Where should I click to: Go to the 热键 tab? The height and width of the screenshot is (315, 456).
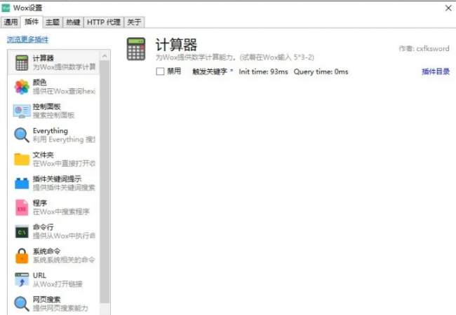tap(73, 22)
